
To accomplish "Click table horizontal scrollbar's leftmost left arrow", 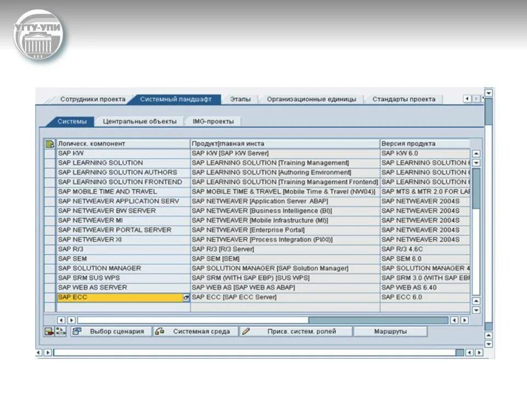I will click(61, 320).
